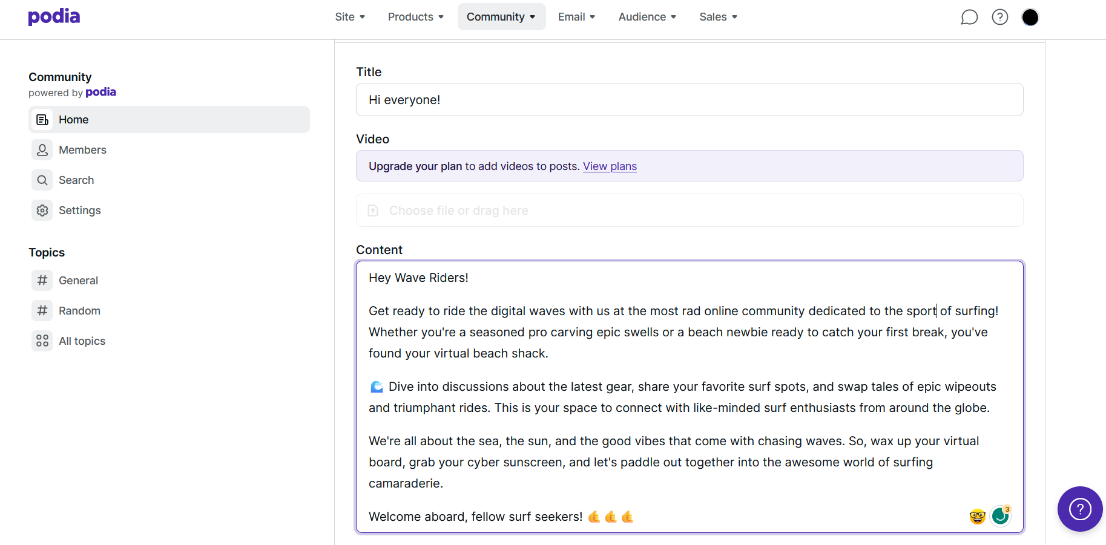
Task: Click the Grammarly icon in content box
Action: [x=1000, y=516]
